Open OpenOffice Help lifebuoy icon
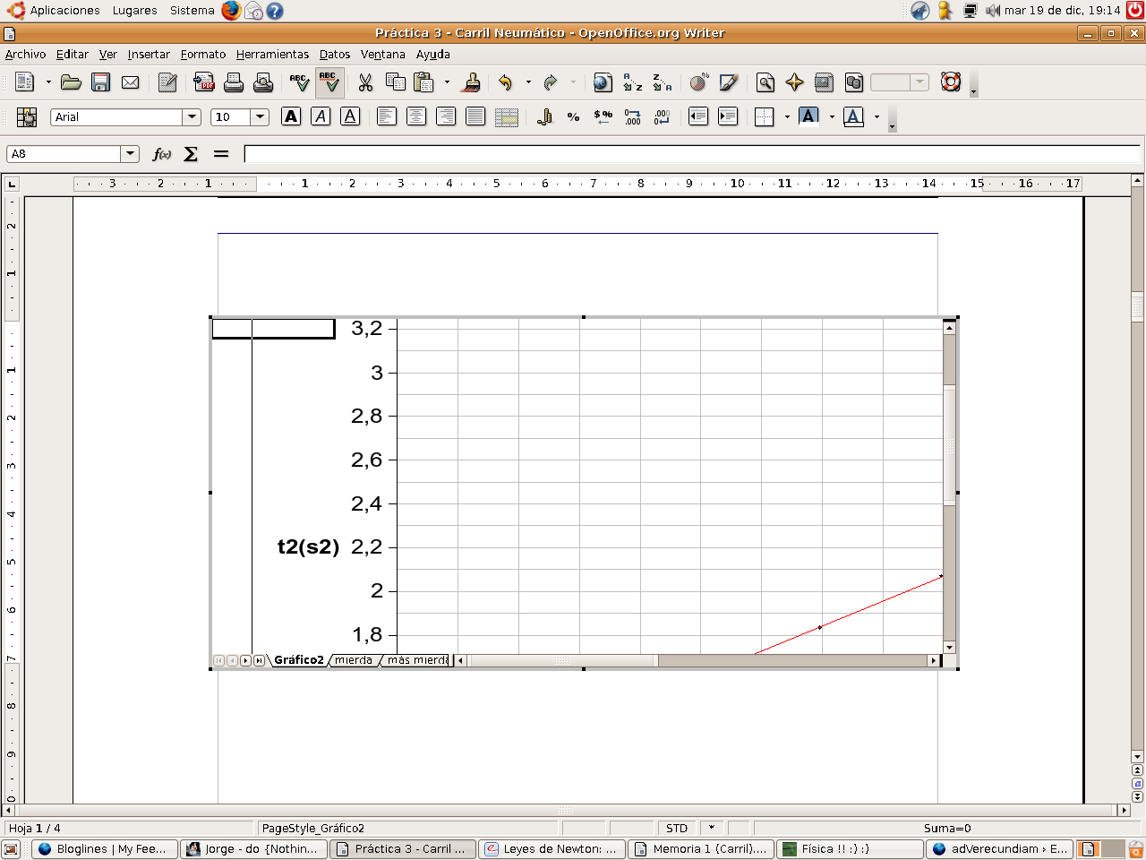This screenshot has height=860, width=1146. point(951,82)
